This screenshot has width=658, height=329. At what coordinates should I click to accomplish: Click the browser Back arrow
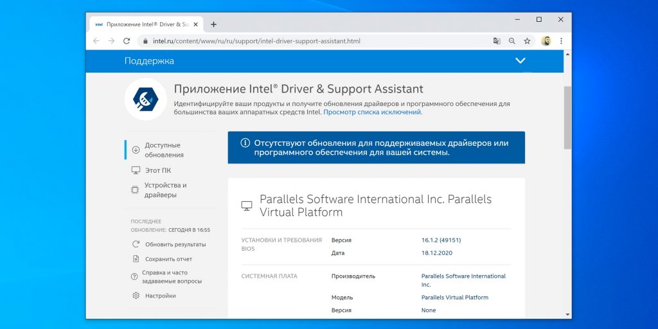click(x=96, y=41)
